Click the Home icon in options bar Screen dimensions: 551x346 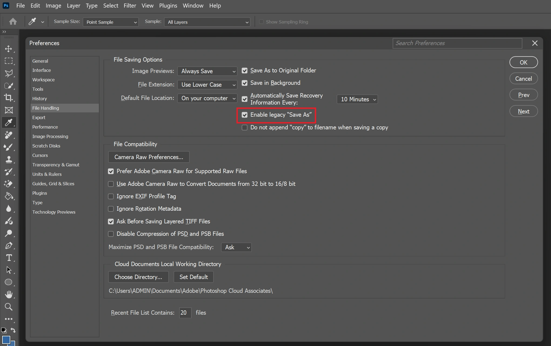[13, 22]
